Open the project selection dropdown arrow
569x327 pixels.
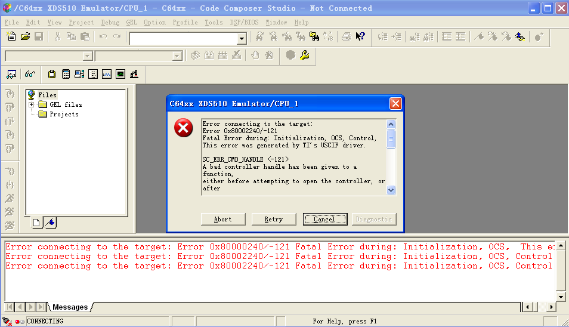[x=87, y=56]
